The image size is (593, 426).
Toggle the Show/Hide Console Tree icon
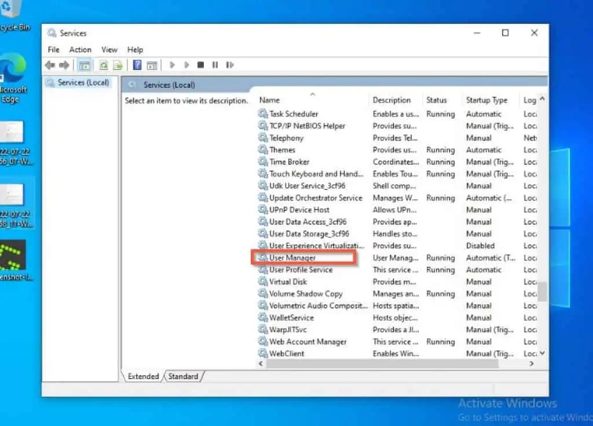tap(84, 65)
